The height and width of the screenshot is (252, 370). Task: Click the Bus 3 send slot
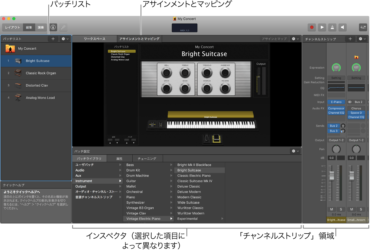tap(334, 131)
